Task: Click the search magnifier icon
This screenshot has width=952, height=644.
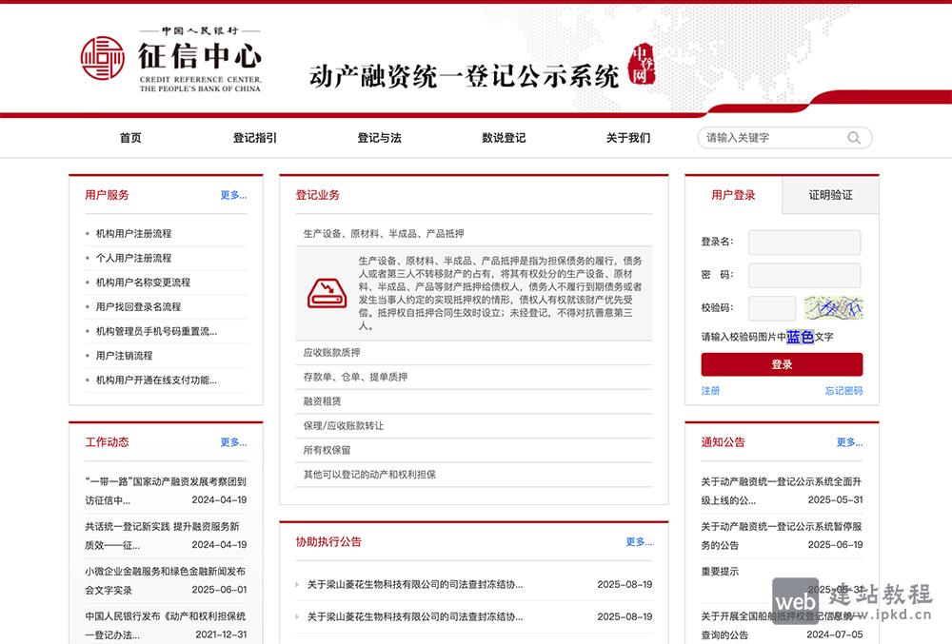Action: pos(854,138)
